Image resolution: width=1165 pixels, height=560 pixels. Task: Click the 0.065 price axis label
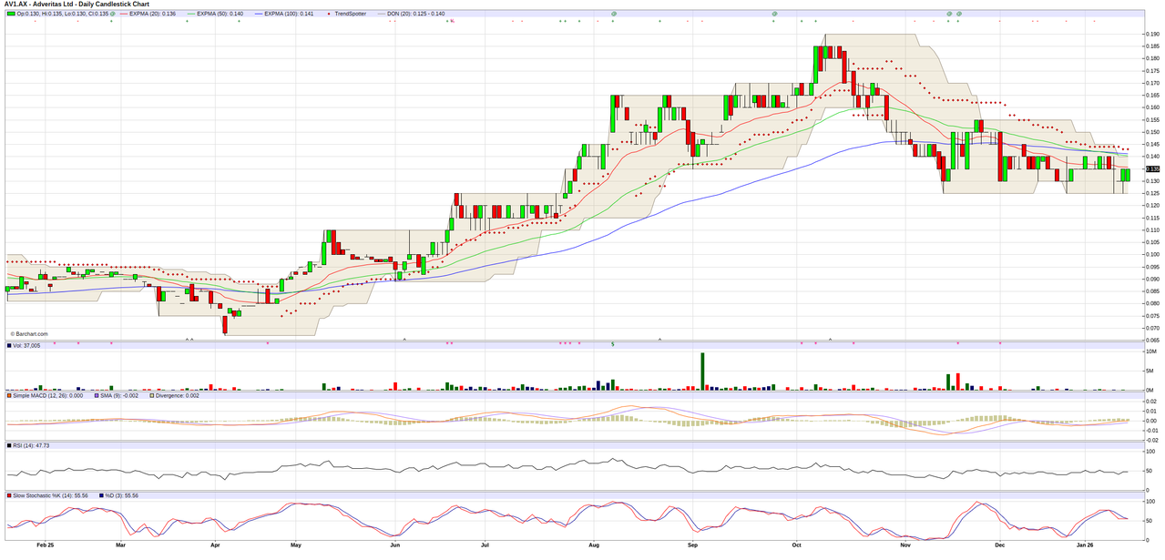[1151, 340]
